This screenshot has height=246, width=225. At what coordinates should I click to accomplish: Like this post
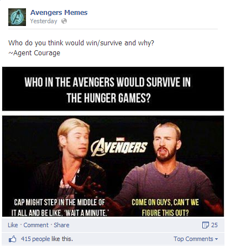tap(13, 225)
